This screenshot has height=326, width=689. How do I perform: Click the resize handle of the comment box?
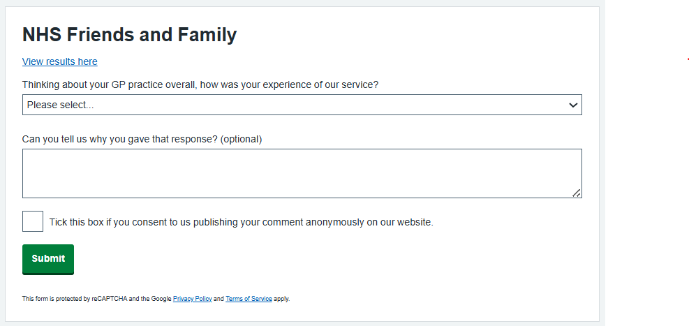tap(577, 193)
